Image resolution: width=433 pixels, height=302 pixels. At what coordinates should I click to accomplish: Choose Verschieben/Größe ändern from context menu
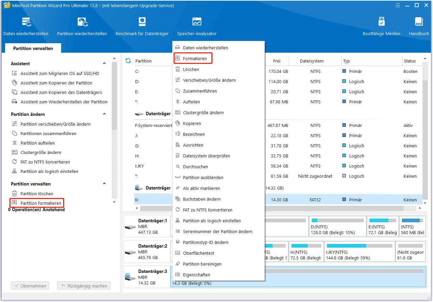(209, 80)
